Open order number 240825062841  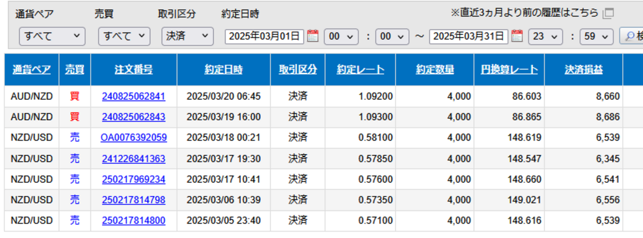pos(134,96)
